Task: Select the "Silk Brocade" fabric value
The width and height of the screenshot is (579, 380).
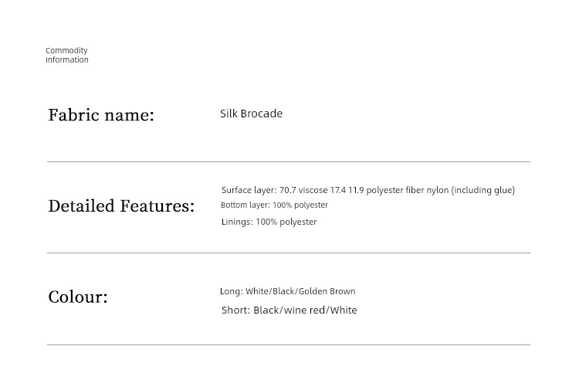Action: tap(251, 114)
